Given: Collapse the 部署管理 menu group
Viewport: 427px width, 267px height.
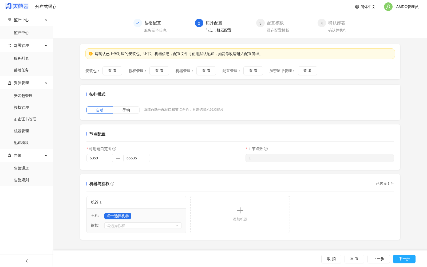Looking at the screenshot, I should 46,45.
